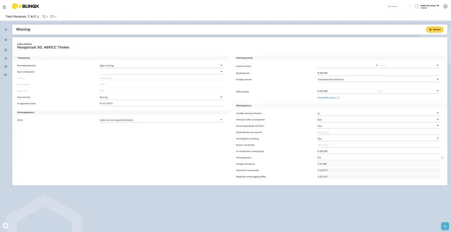Click the Marktwaarde input field

(x=378, y=73)
